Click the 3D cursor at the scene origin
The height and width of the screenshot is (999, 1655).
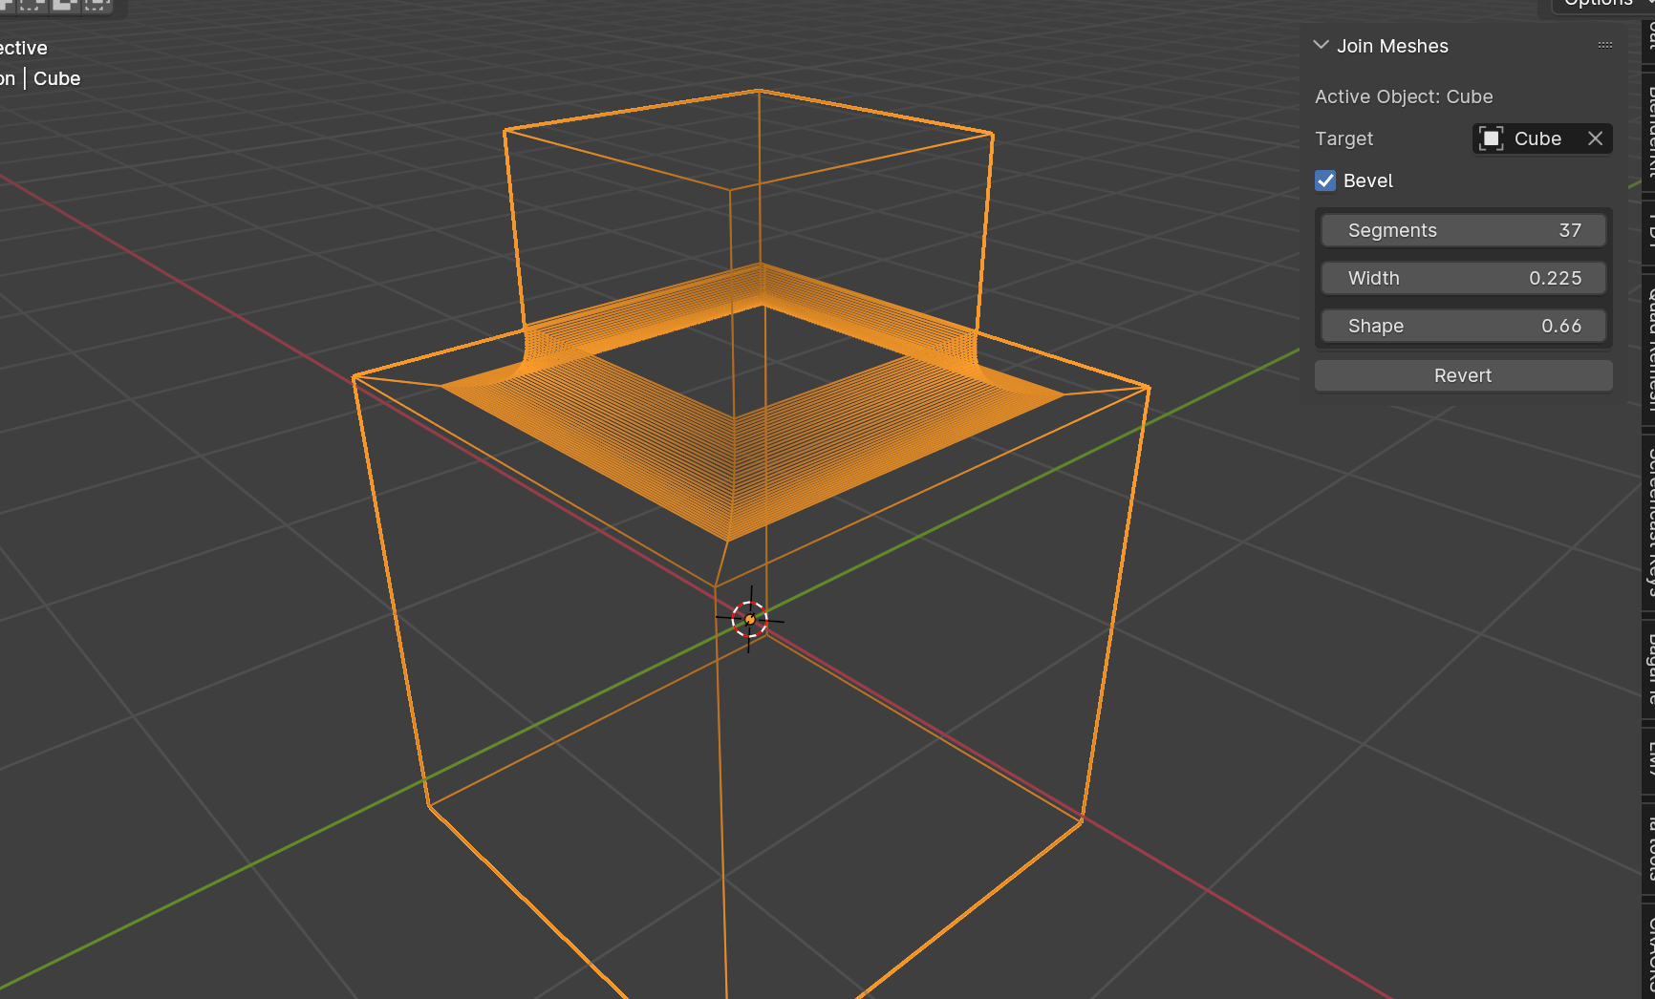click(750, 617)
